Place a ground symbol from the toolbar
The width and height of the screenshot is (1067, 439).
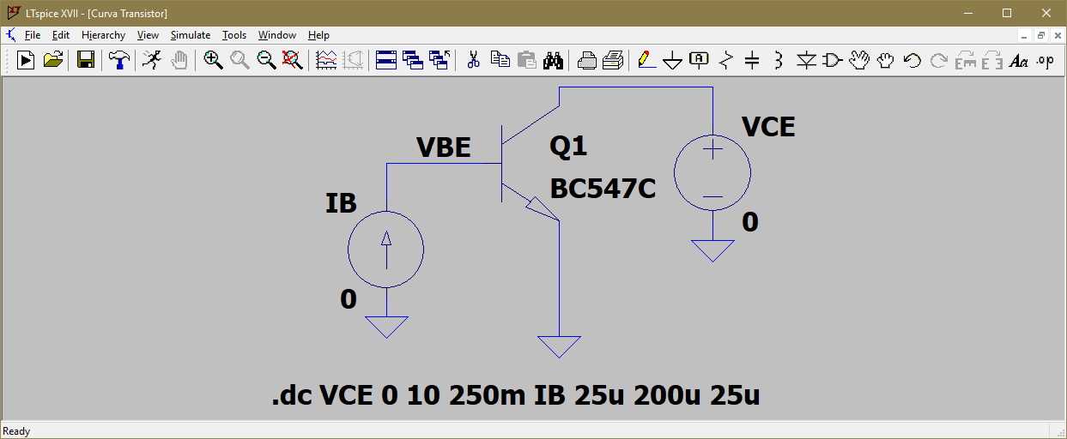pos(672,60)
